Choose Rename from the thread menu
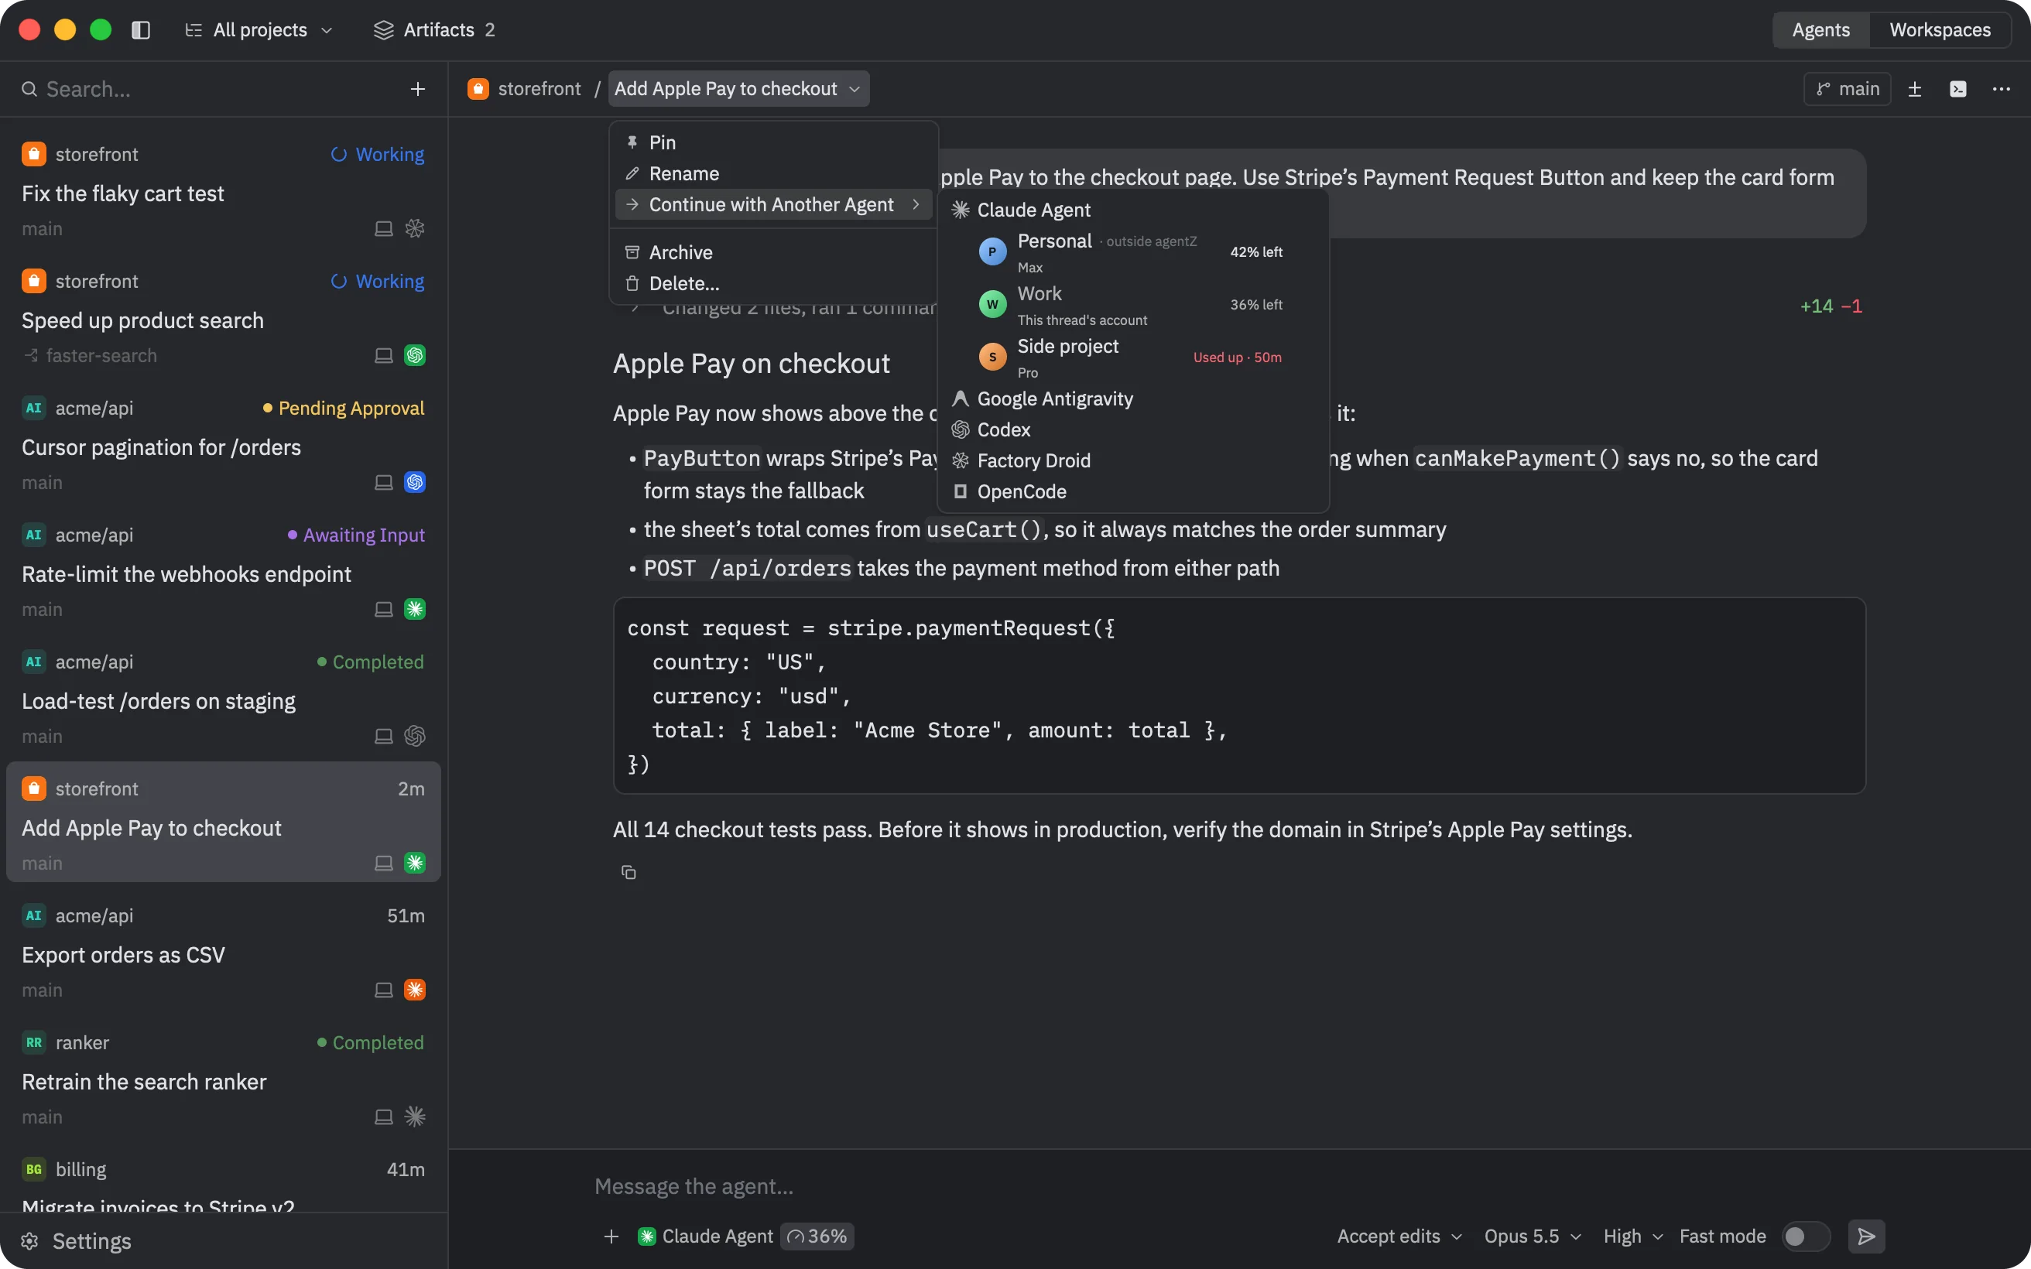The image size is (2031, 1269). [773, 174]
